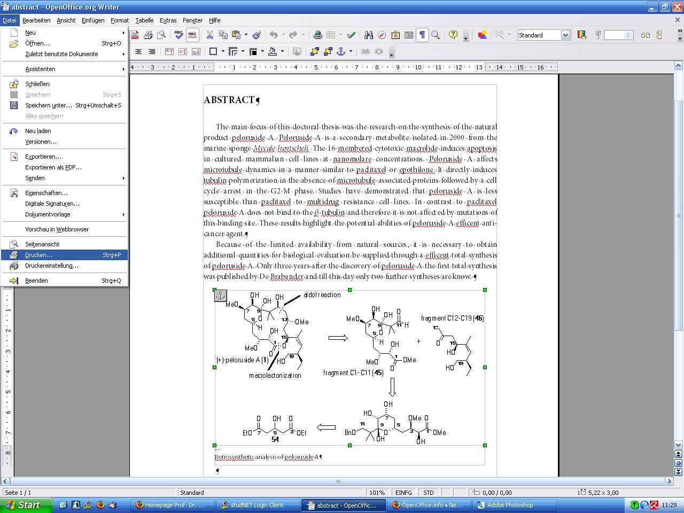This screenshot has height=513, width=684.
Task: Click the Change Anchor icon
Action: click(341, 51)
